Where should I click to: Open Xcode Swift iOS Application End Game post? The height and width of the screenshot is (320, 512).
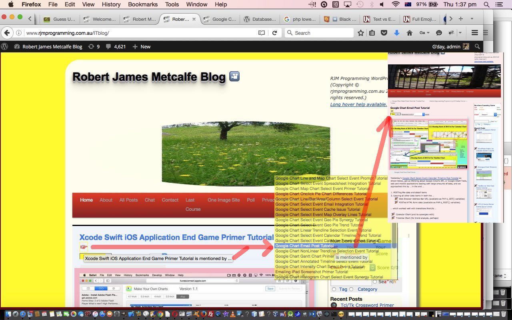(x=176, y=237)
